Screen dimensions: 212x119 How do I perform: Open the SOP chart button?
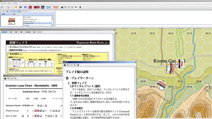coord(21,7)
